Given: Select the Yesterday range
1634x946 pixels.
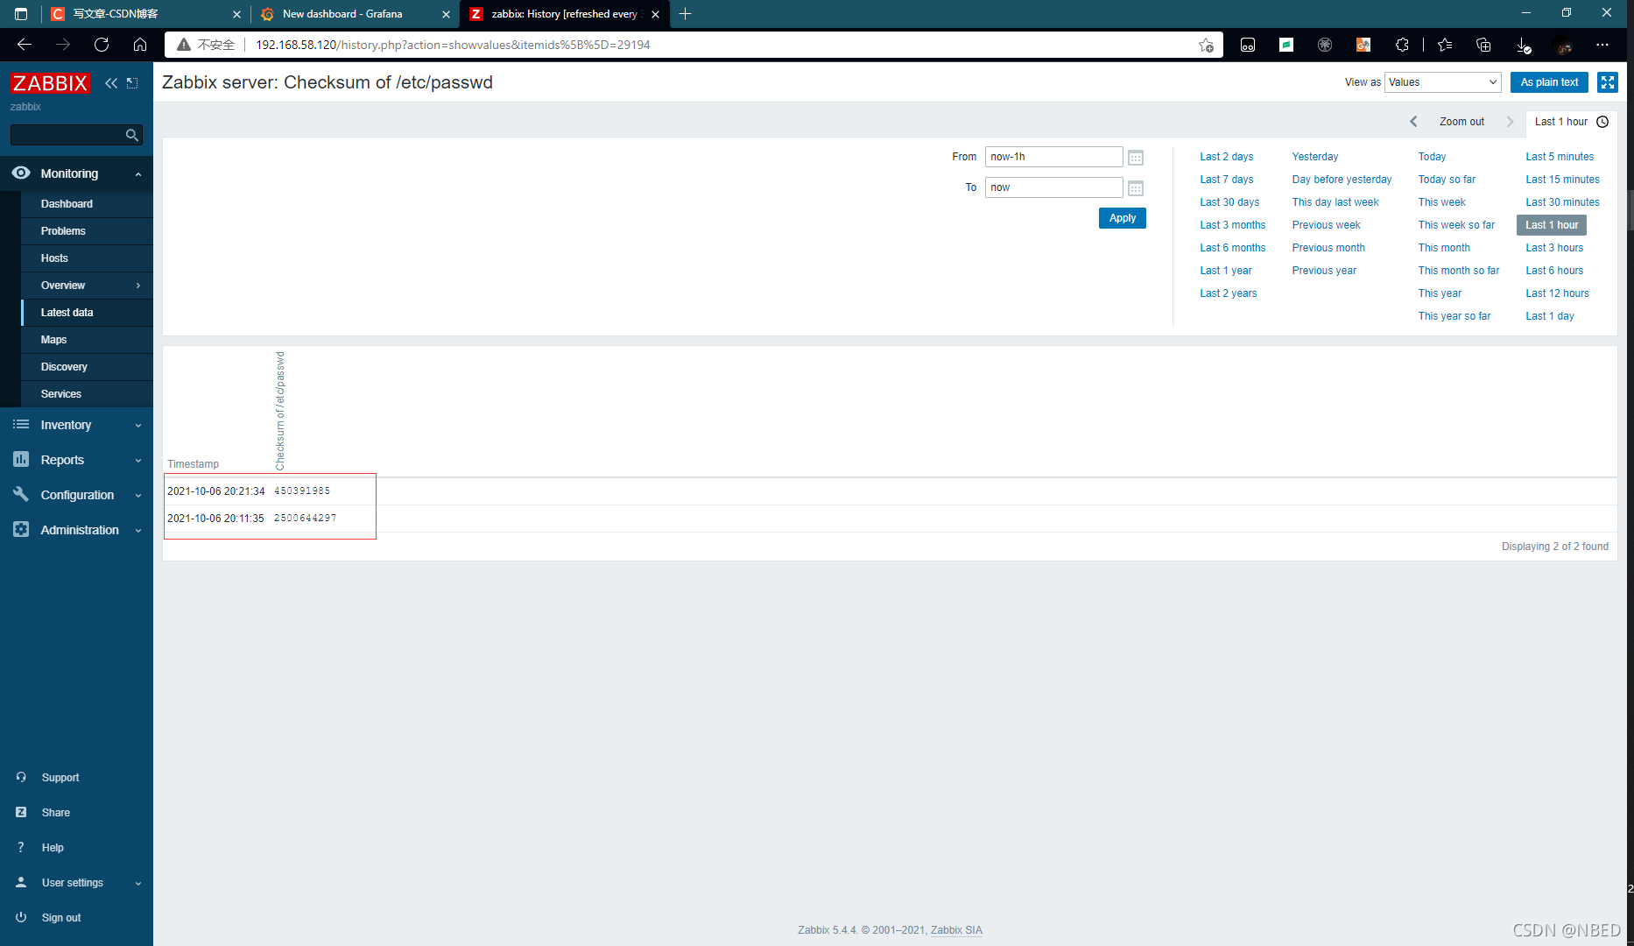Looking at the screenshot, I should 1314,157.
